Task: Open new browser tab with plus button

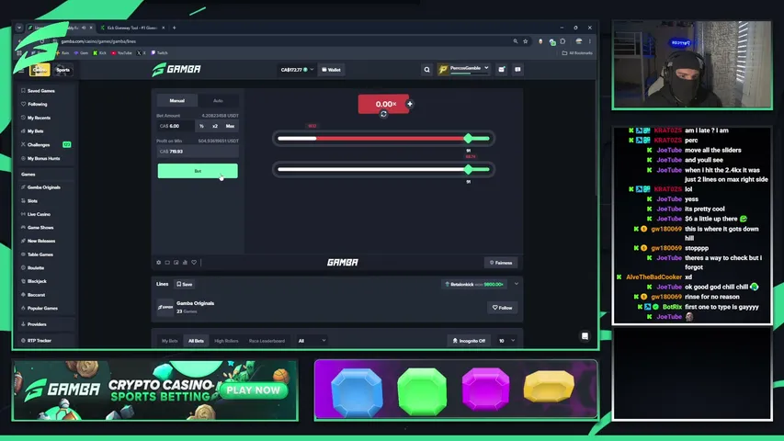Action: (174, 28)
